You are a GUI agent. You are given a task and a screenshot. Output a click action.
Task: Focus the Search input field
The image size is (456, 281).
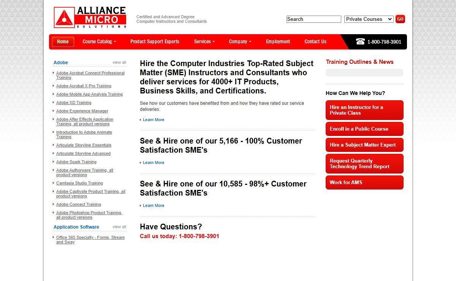click(x=314, y=19)
